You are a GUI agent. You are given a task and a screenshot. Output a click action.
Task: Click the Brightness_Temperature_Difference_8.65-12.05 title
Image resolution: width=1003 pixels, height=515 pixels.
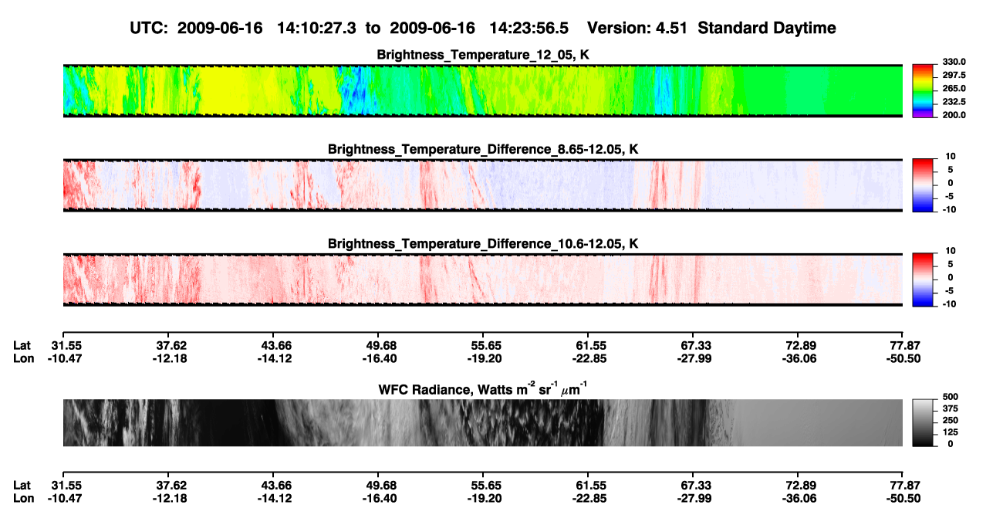point(483,149)
